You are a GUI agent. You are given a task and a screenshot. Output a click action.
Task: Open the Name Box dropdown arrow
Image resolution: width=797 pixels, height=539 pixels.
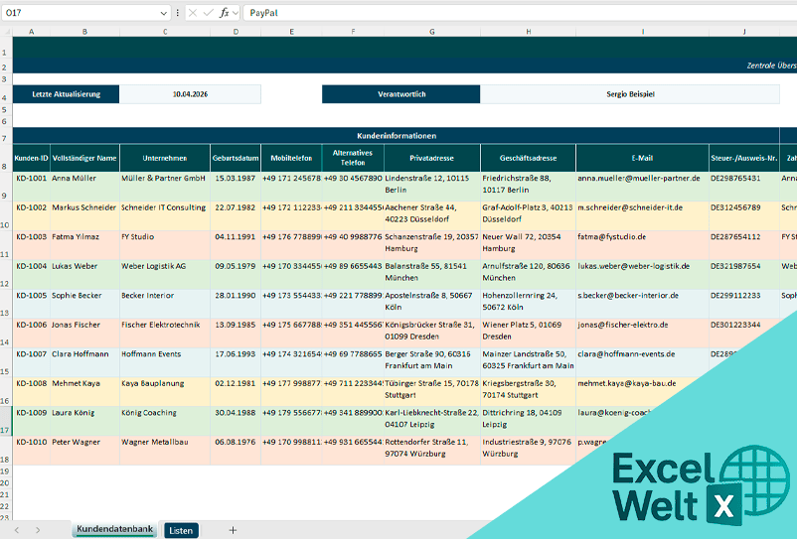(x=163, y=13)
